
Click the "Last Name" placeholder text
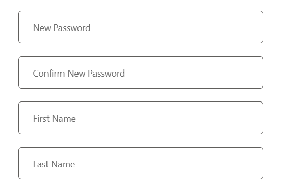pos(54,164)
